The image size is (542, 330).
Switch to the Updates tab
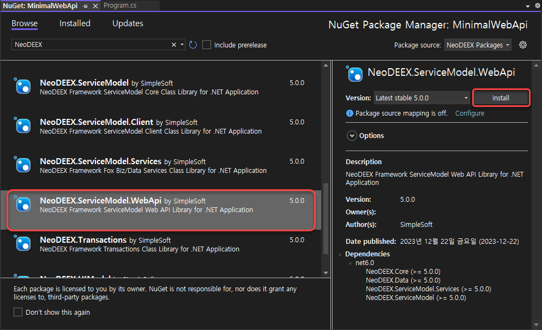coord(128,23)
